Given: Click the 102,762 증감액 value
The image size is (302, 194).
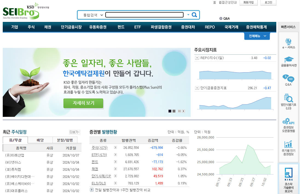Looking at the screenshot, I should [x=157, y=169].
